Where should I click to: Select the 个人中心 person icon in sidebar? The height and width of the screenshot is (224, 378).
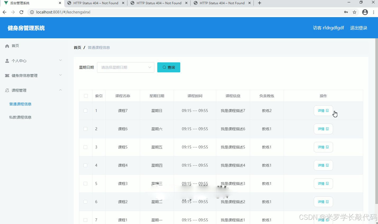tap(7, 60)
